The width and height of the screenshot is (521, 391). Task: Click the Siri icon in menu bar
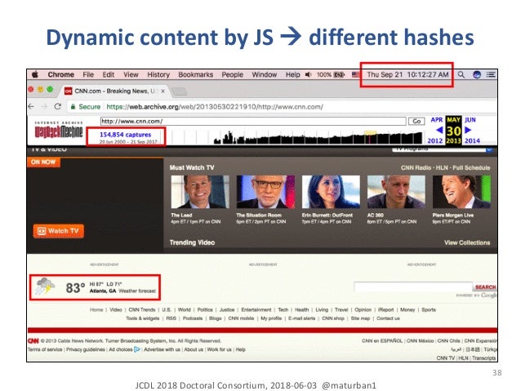477,74
